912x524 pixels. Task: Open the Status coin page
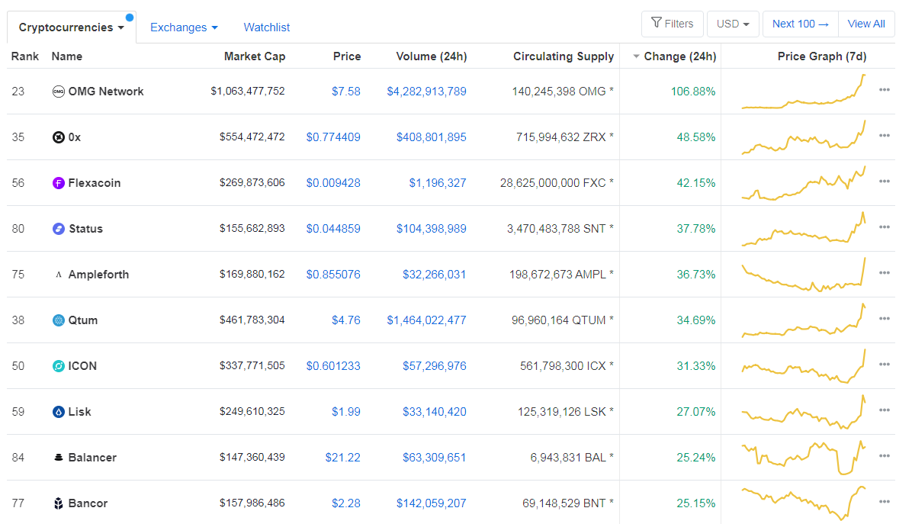pos(85,229)
